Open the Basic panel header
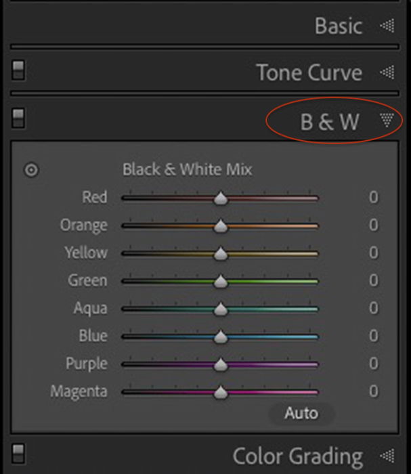Viewport: 411px width, 474px height. (x=339, y=26)
